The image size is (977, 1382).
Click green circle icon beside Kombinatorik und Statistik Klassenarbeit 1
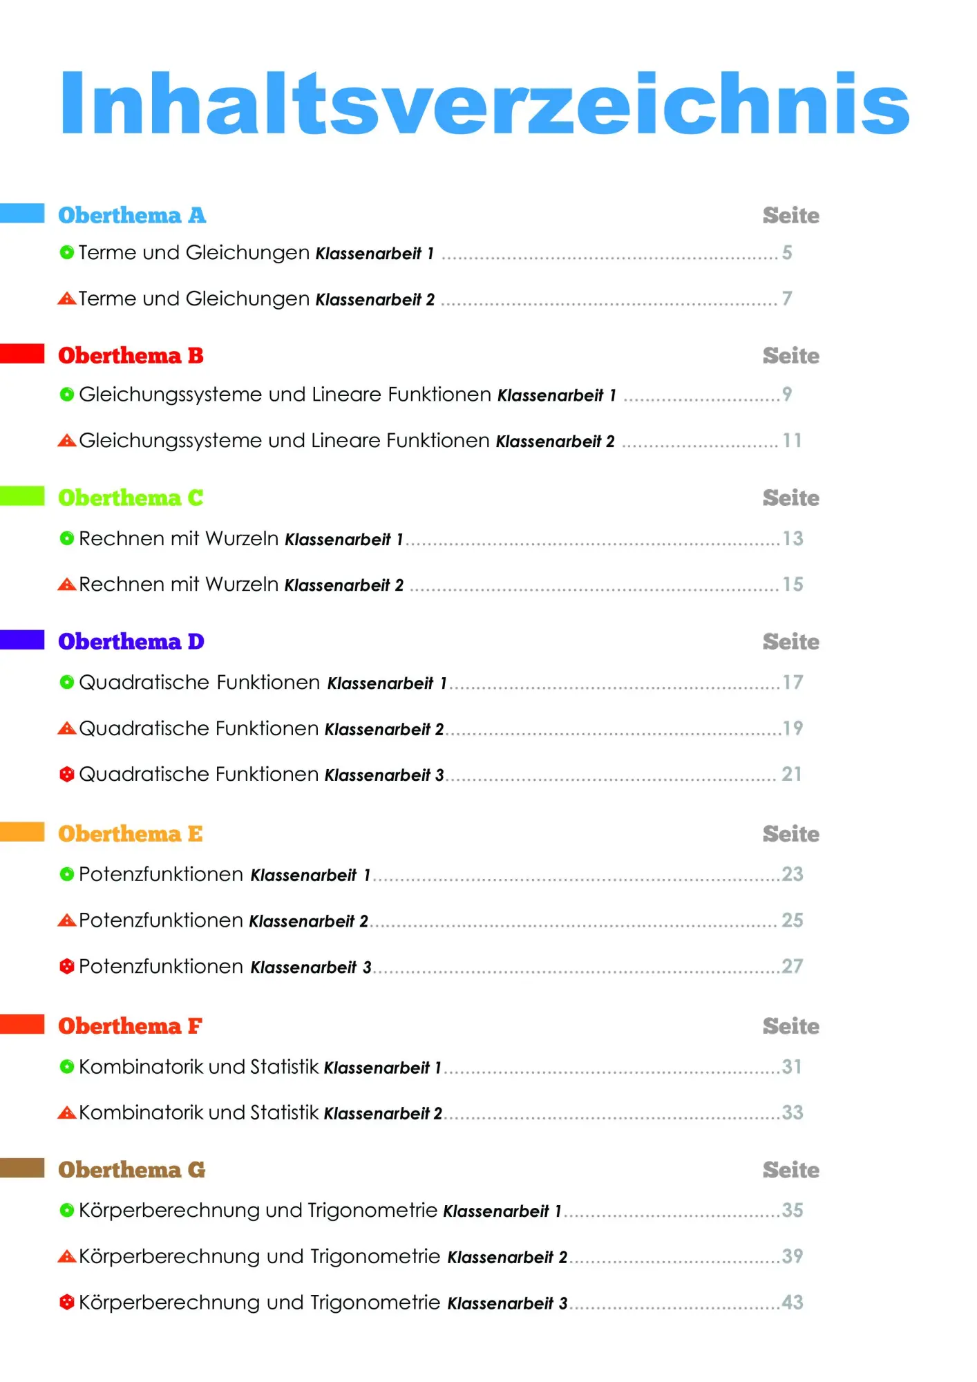[66, 1067]
